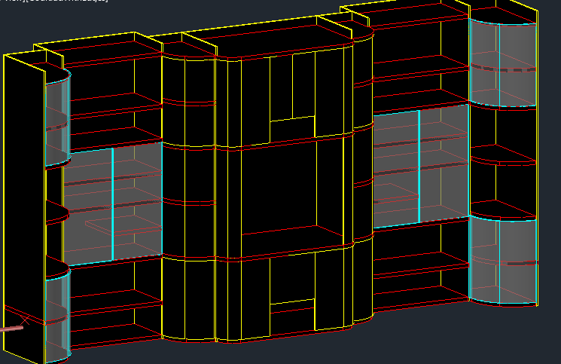Select the lower curved glass door on the right end cabinet
This screenshot has width=561, height=364.
click(503, 260)
